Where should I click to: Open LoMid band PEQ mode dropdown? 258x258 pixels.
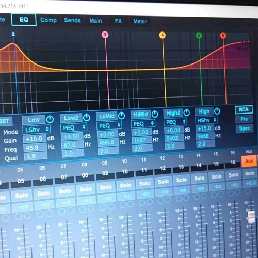coord(109,125)
